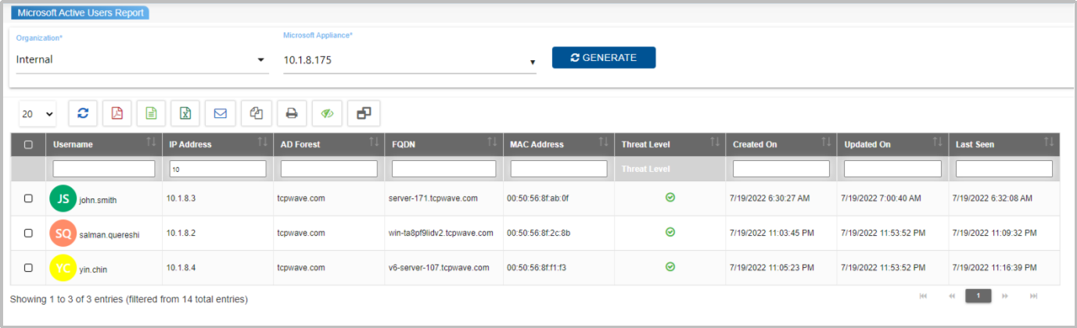Image resolution: width=1077 pixels, height=328 pixels.
Task: Export the report as CSV file
Action: click(151, 113)
